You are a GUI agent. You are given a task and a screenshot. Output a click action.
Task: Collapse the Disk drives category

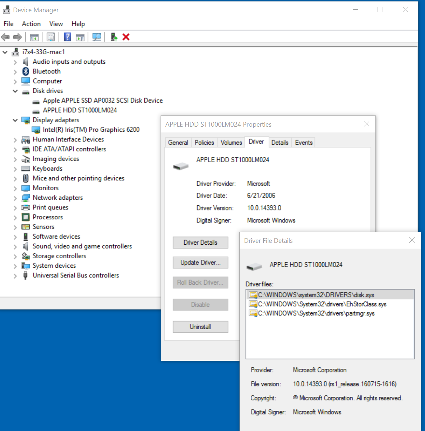[x=15, y=91]
